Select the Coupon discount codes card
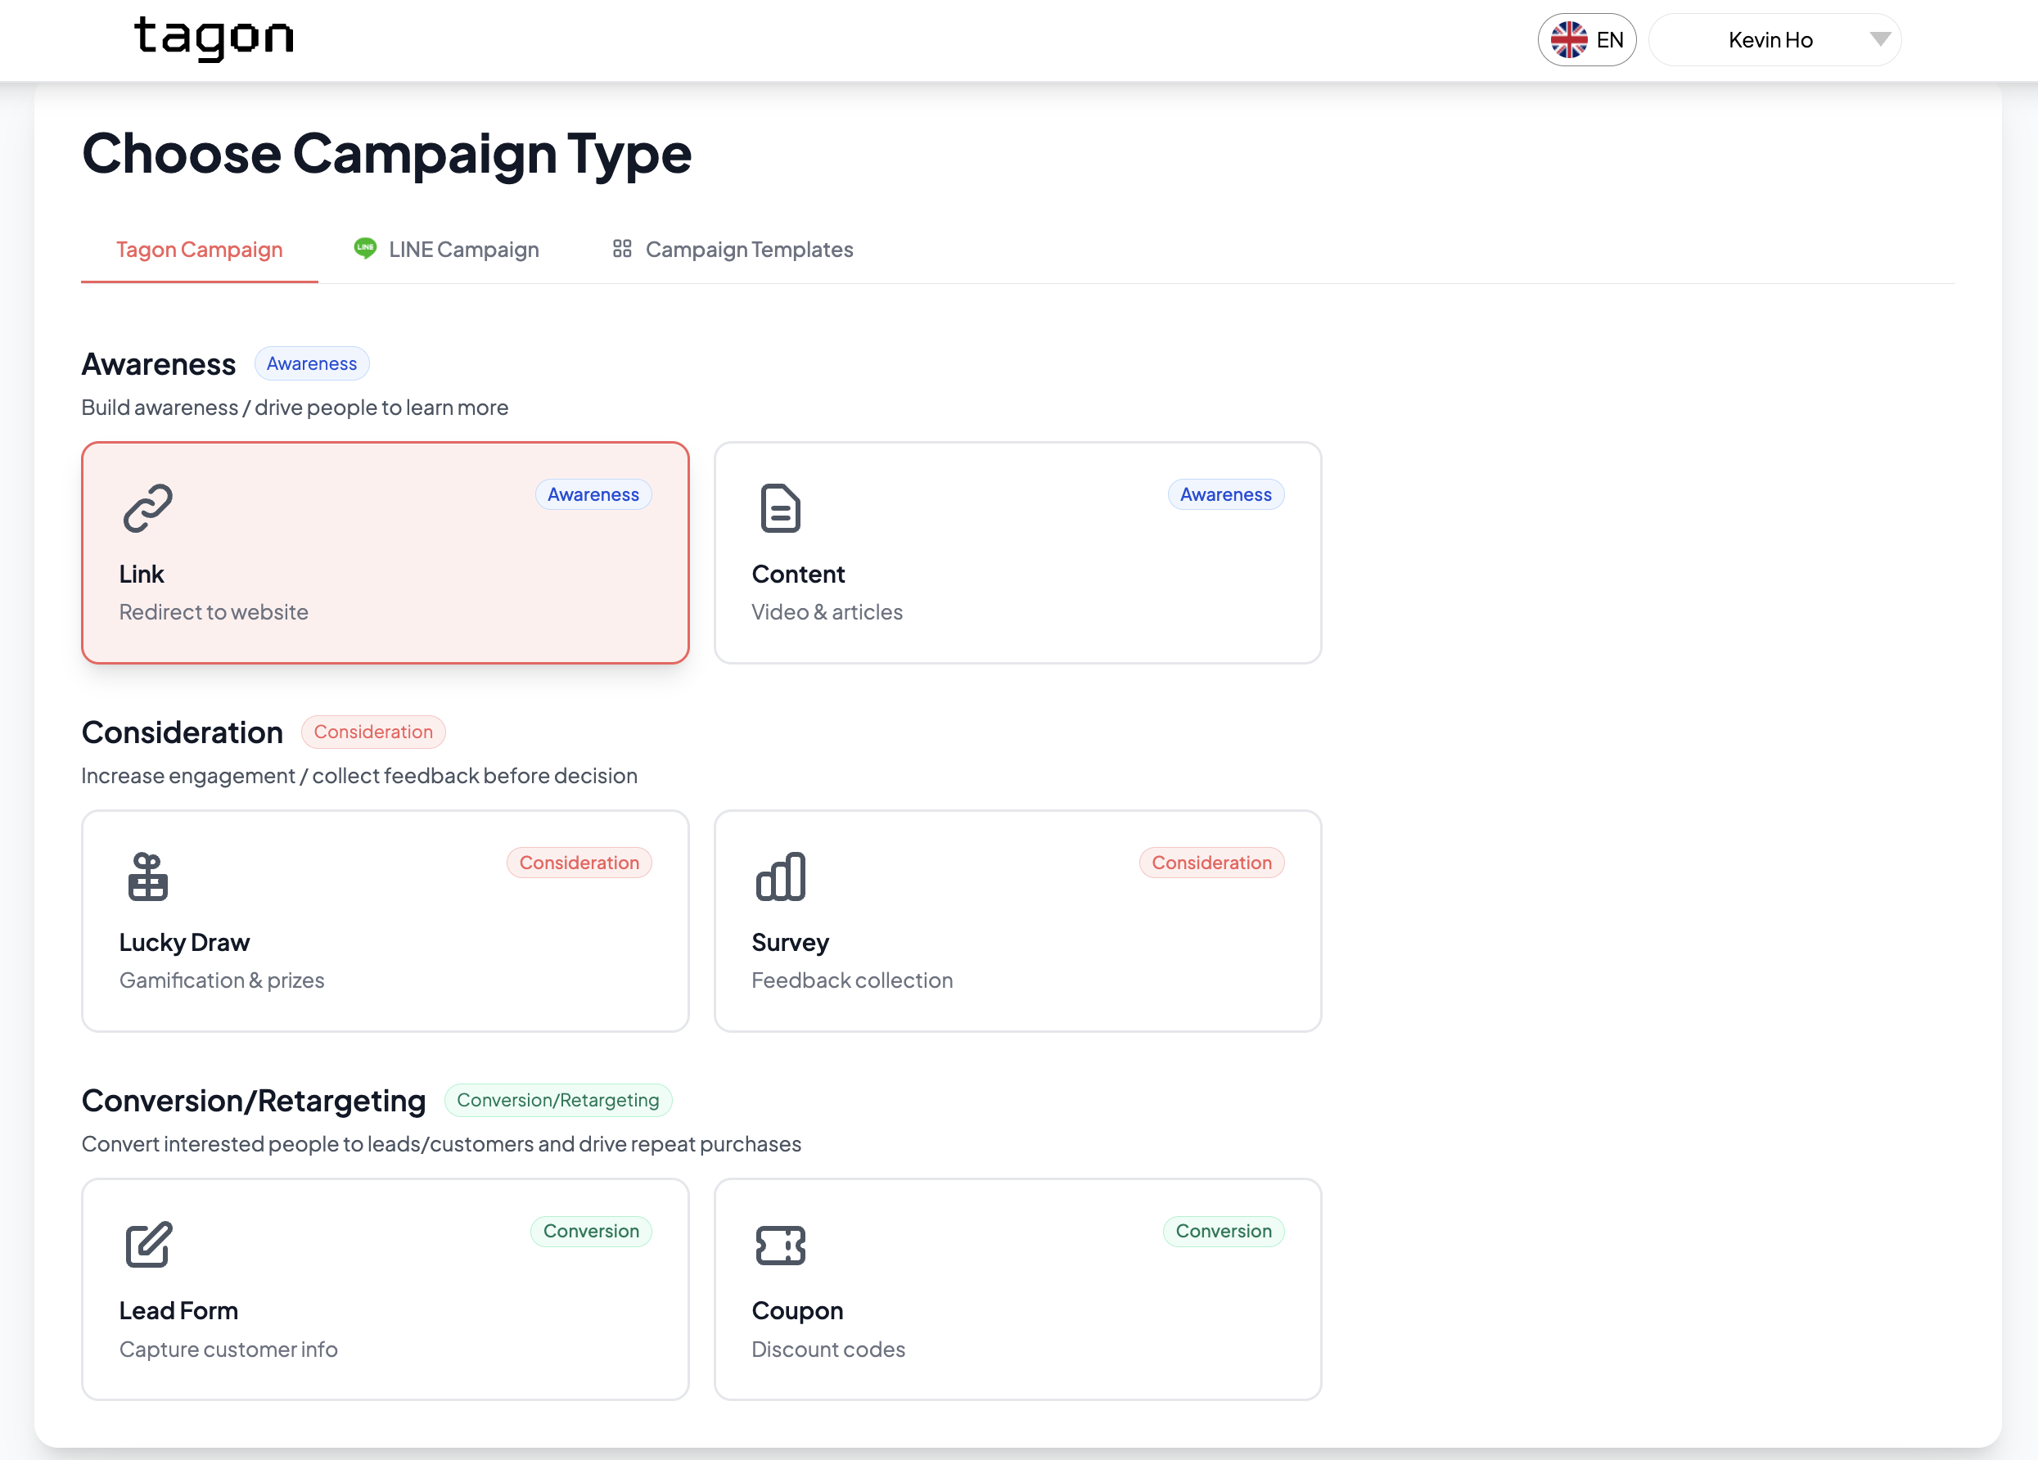 1017,1288
